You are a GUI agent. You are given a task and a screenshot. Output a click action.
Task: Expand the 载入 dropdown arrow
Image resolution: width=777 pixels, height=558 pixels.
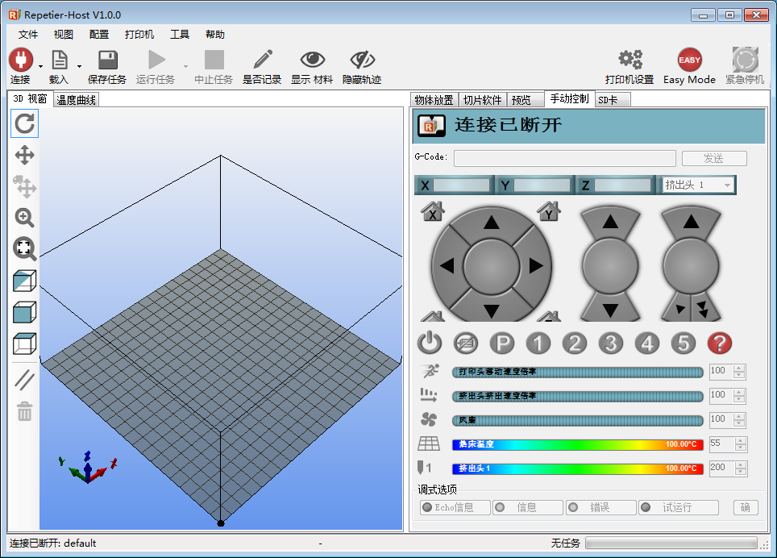(x=79, y=66)
